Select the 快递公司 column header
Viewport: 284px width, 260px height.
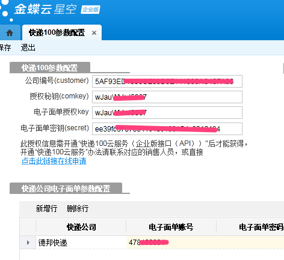81,227
